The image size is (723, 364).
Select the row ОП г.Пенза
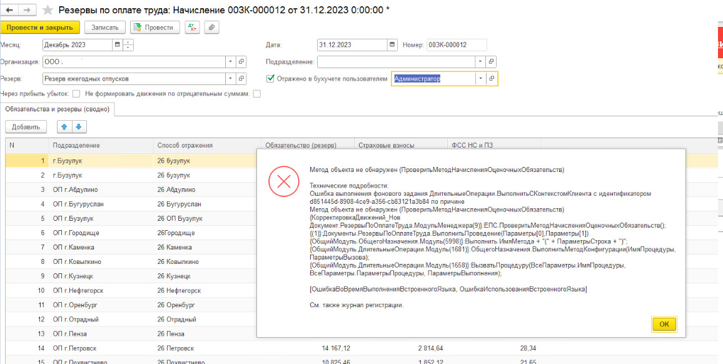[131, 333]
